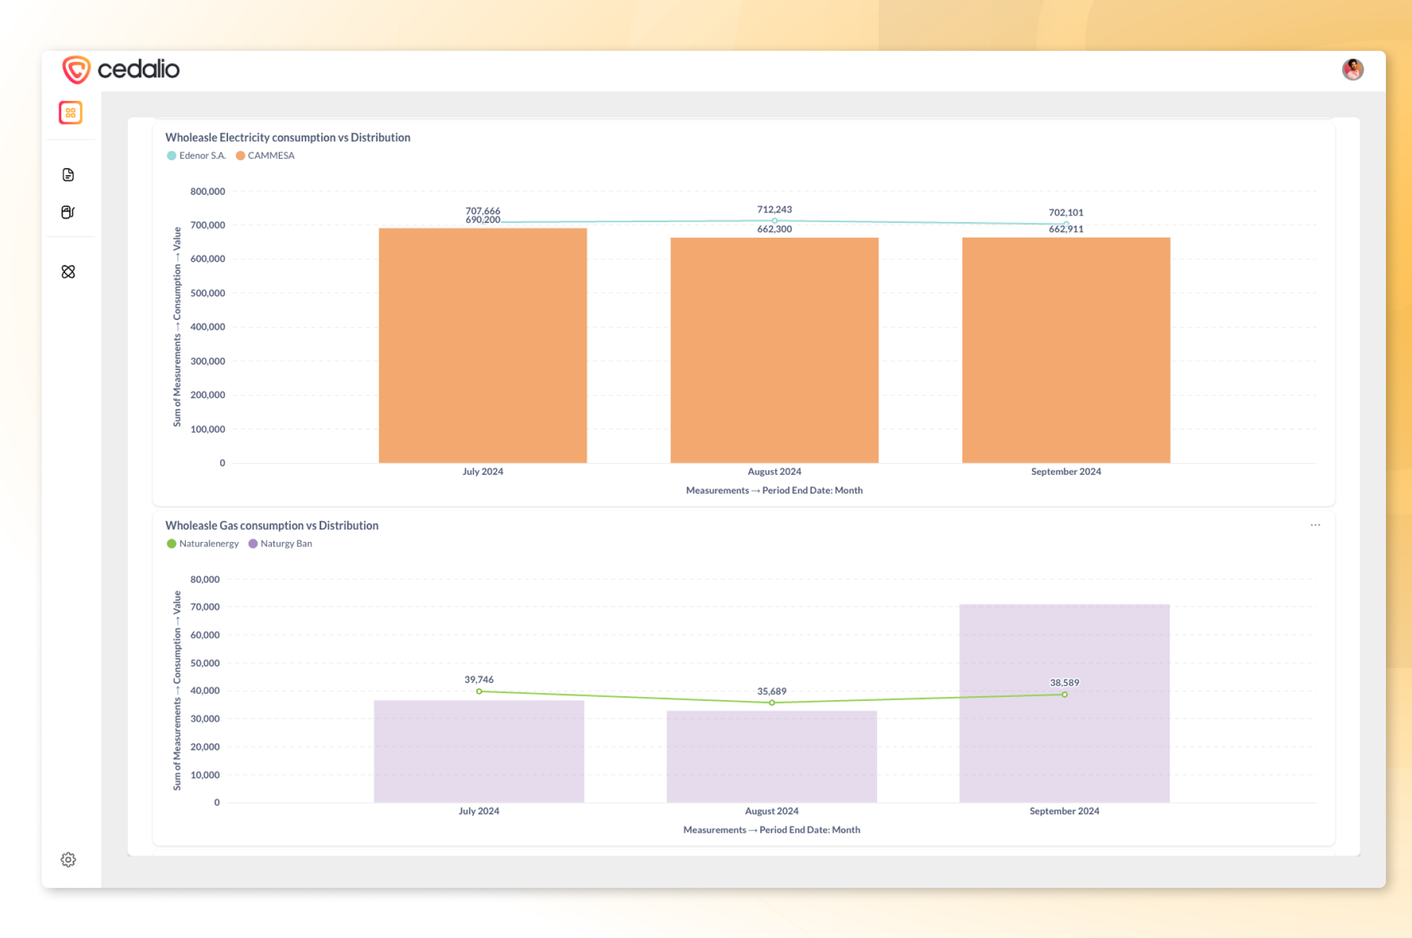Open Wholeasle Electricity consumption chart title

coord(287,138)
